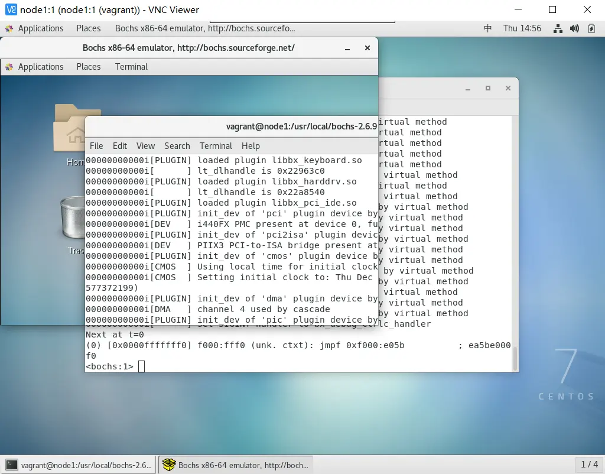Click the battery power tray icon
This screenshot has width=605, height=474.
click(x=591, y=28)
